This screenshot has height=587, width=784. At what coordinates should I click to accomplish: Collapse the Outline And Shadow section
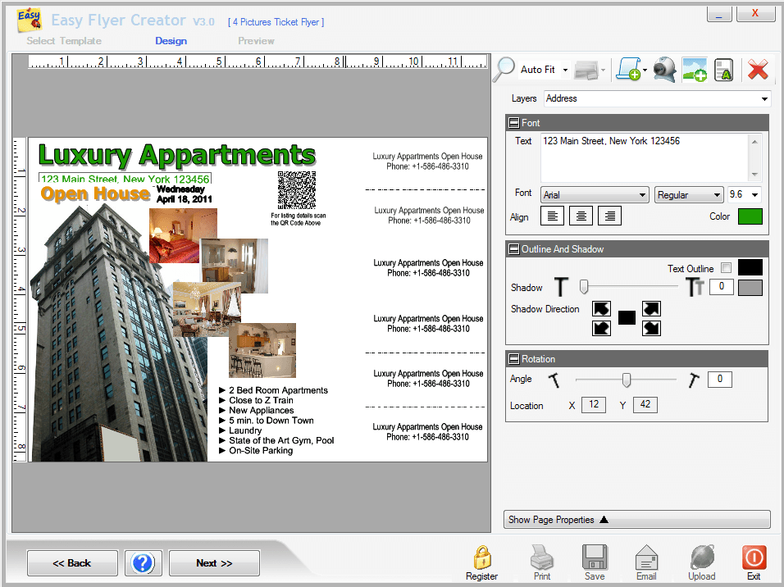[513, 249]
